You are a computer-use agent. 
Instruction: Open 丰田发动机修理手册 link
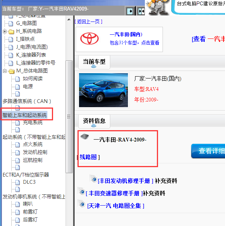125,181
